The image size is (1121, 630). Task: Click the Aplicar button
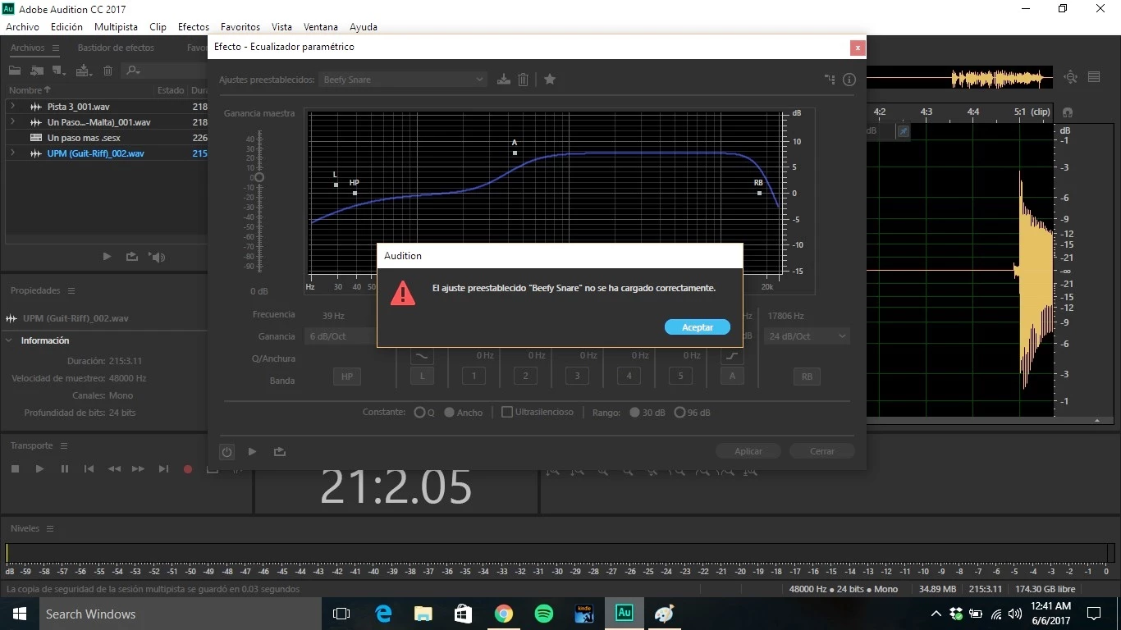tap(748, 451)
